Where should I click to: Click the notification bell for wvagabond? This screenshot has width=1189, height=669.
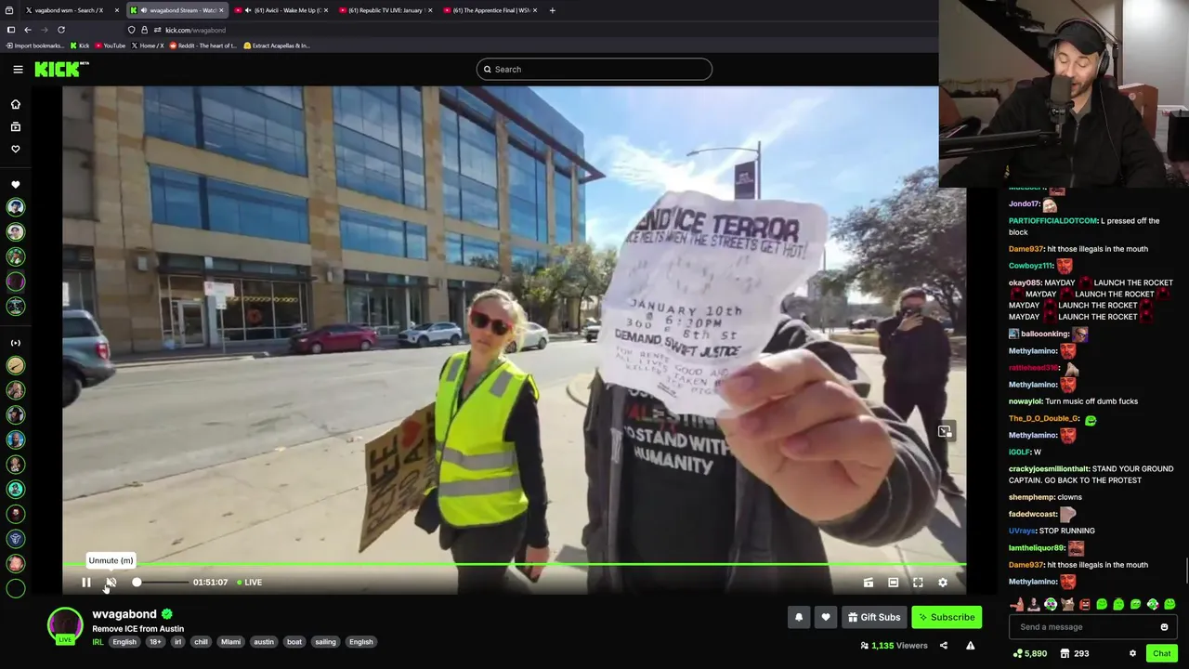point(799,617)
